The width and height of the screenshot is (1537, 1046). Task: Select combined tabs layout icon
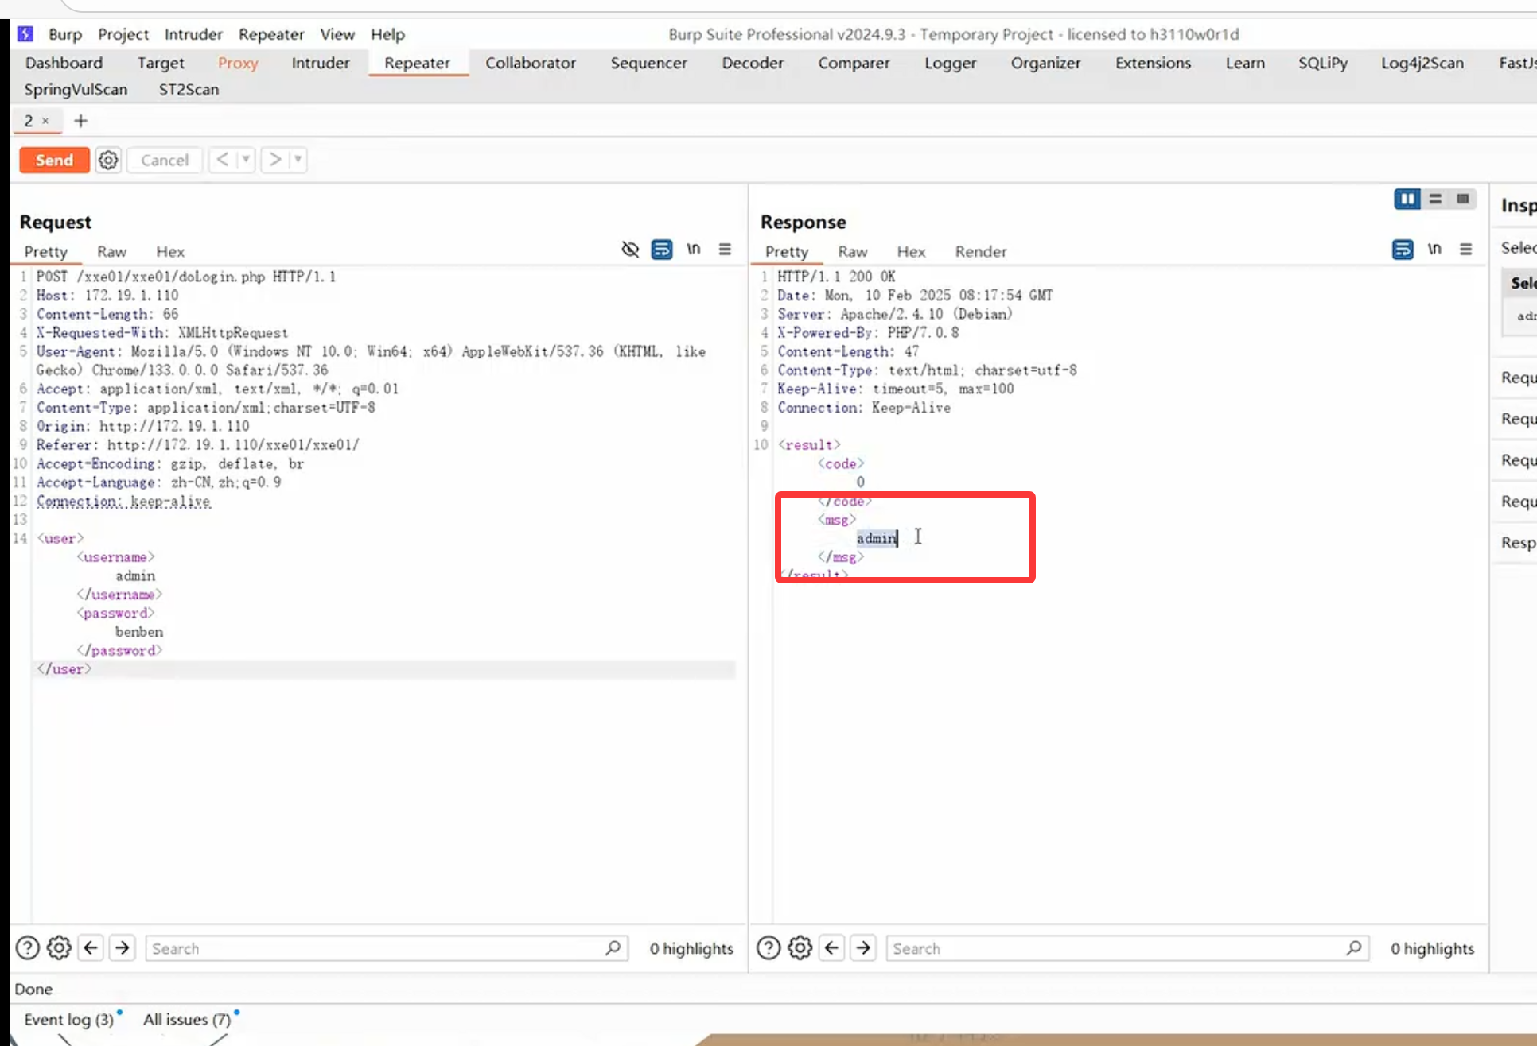point(1462,199)
